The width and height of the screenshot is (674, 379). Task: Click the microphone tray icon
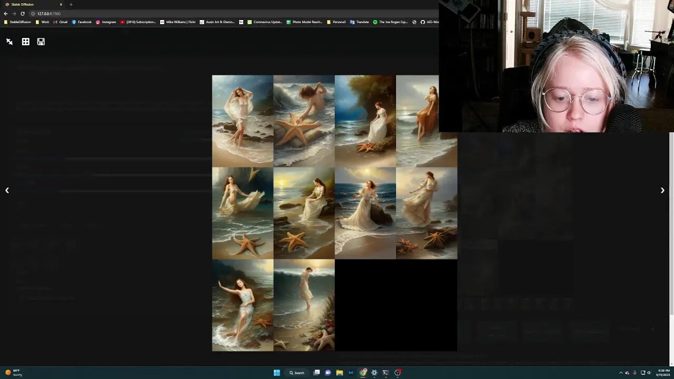click(635, 373)
